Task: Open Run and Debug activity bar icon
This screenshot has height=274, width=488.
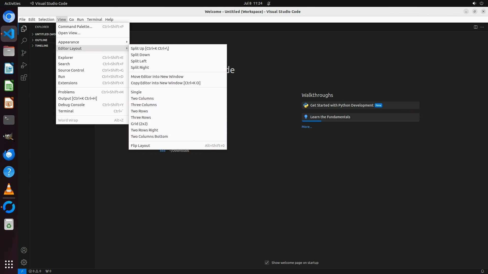Action: pyautogui.click(x=24, y=65)
